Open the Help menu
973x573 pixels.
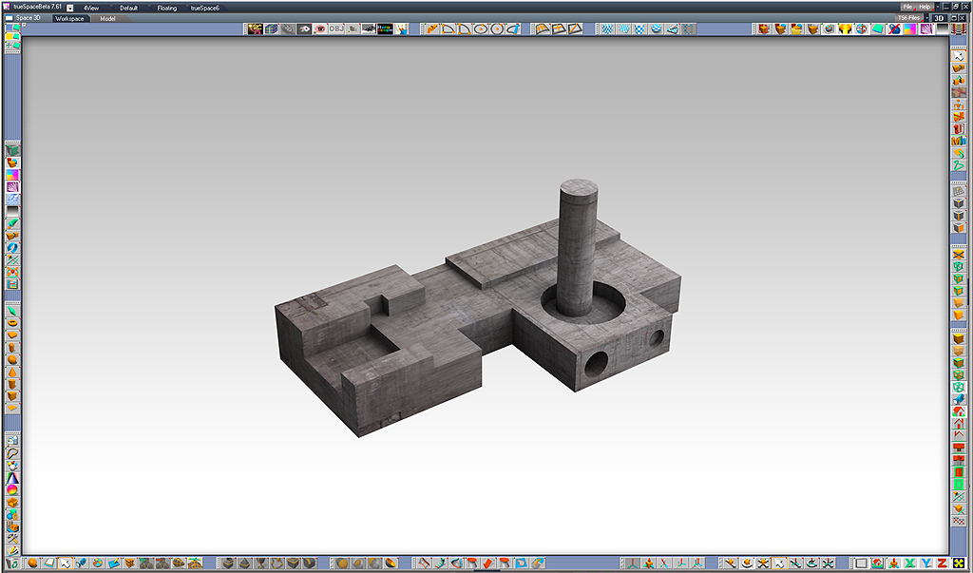(925, 7)
